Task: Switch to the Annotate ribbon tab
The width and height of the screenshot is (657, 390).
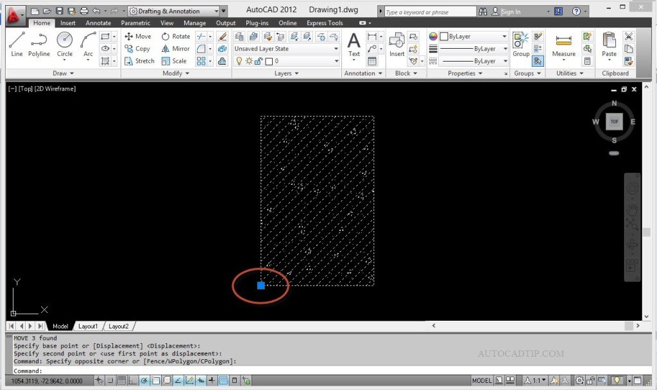Action: coord(98,23)
